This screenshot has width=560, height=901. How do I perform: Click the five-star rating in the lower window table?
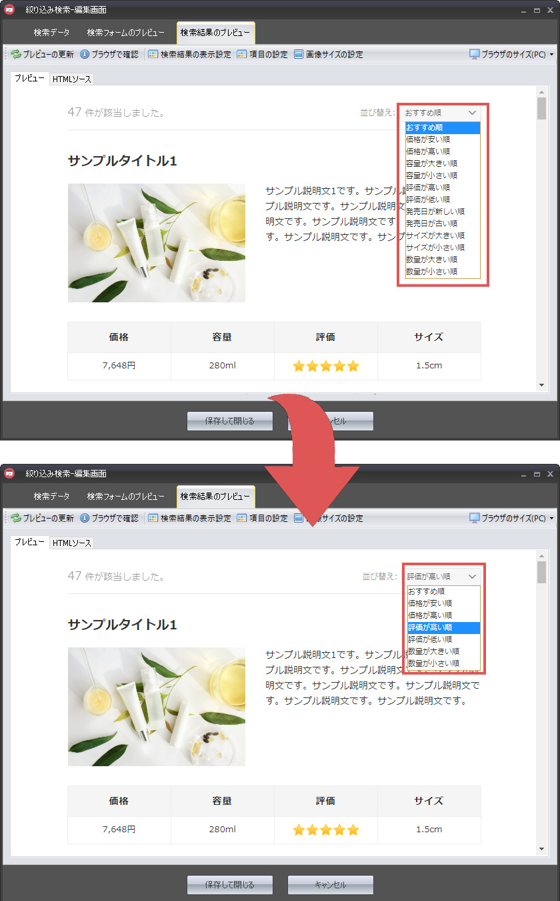point(325,830)
